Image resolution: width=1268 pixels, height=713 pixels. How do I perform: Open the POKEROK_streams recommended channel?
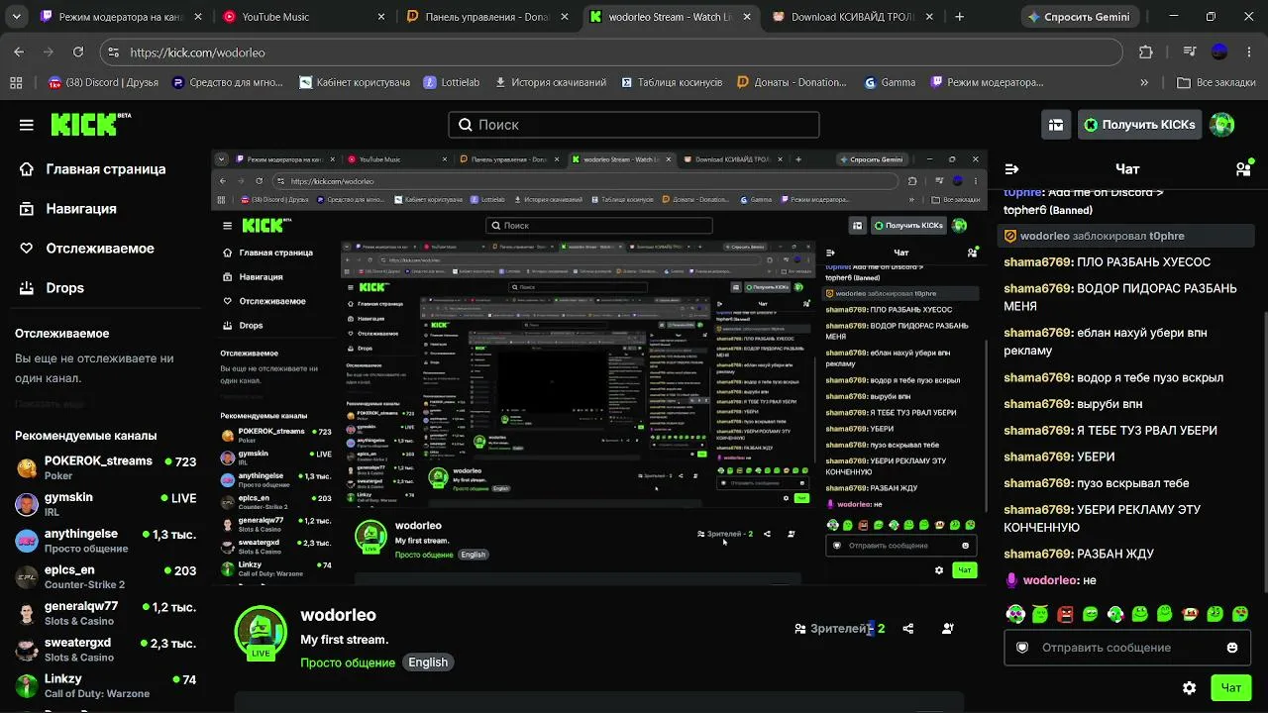point(105,467)
